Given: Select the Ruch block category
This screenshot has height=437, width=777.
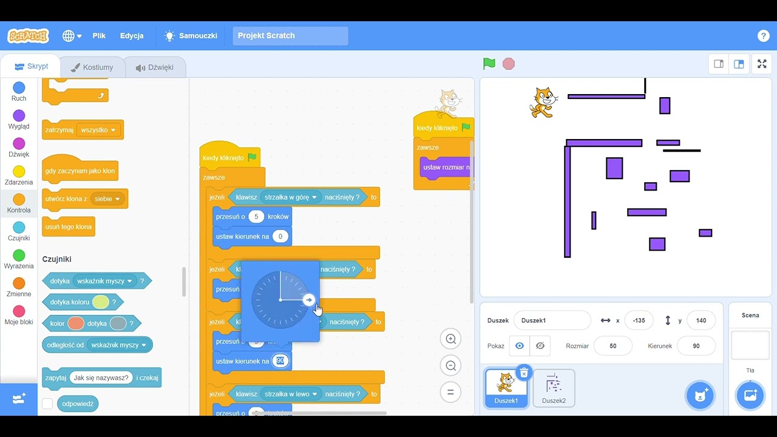Looking at the screenshot, I should [x=19, y=92].
